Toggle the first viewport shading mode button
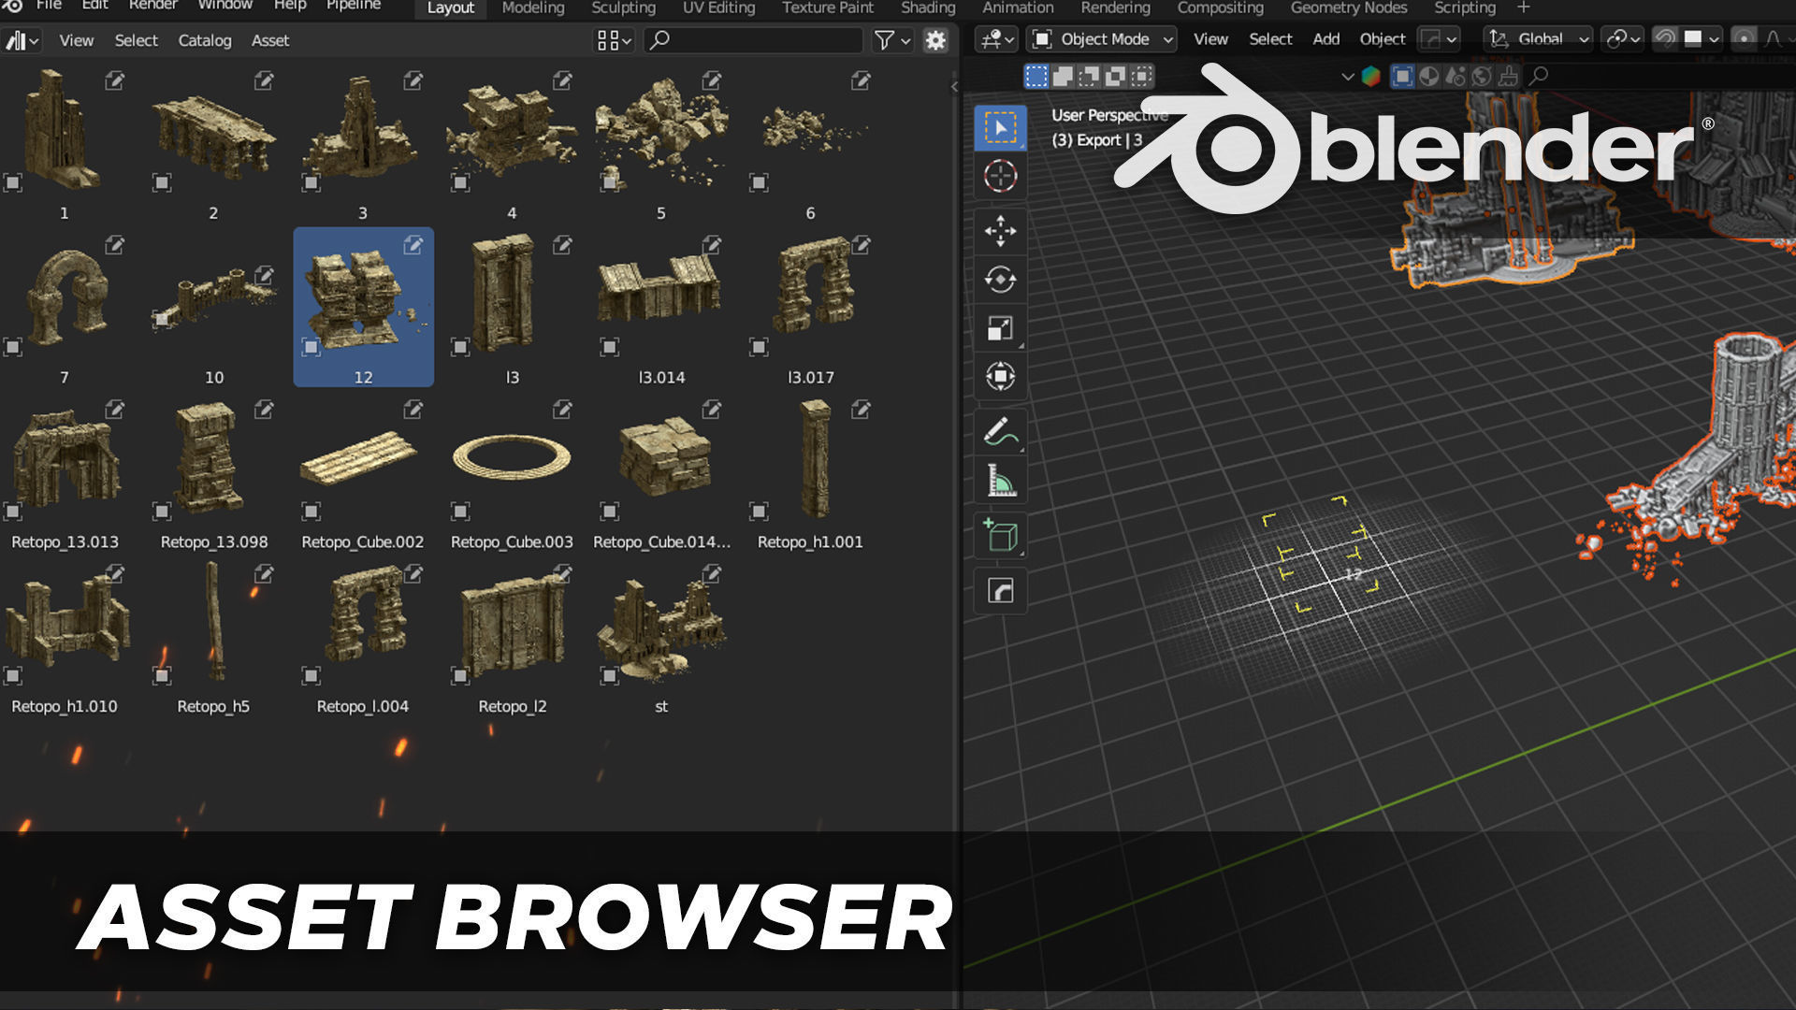 1401,77
